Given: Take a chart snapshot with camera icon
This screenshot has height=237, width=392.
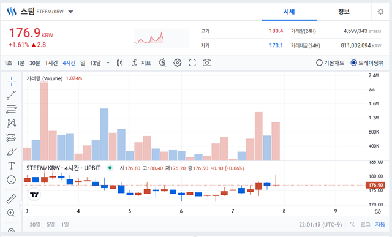Looking at the screenshot, I should [207, 62].
